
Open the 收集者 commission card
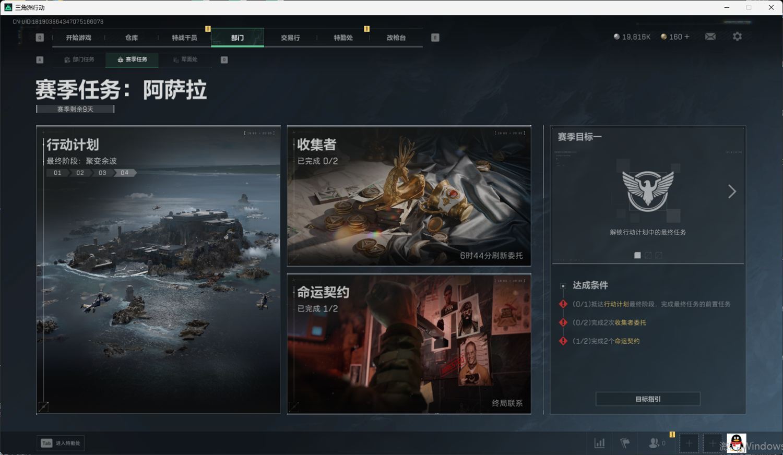pyautogui.click(x=409, y=196)
